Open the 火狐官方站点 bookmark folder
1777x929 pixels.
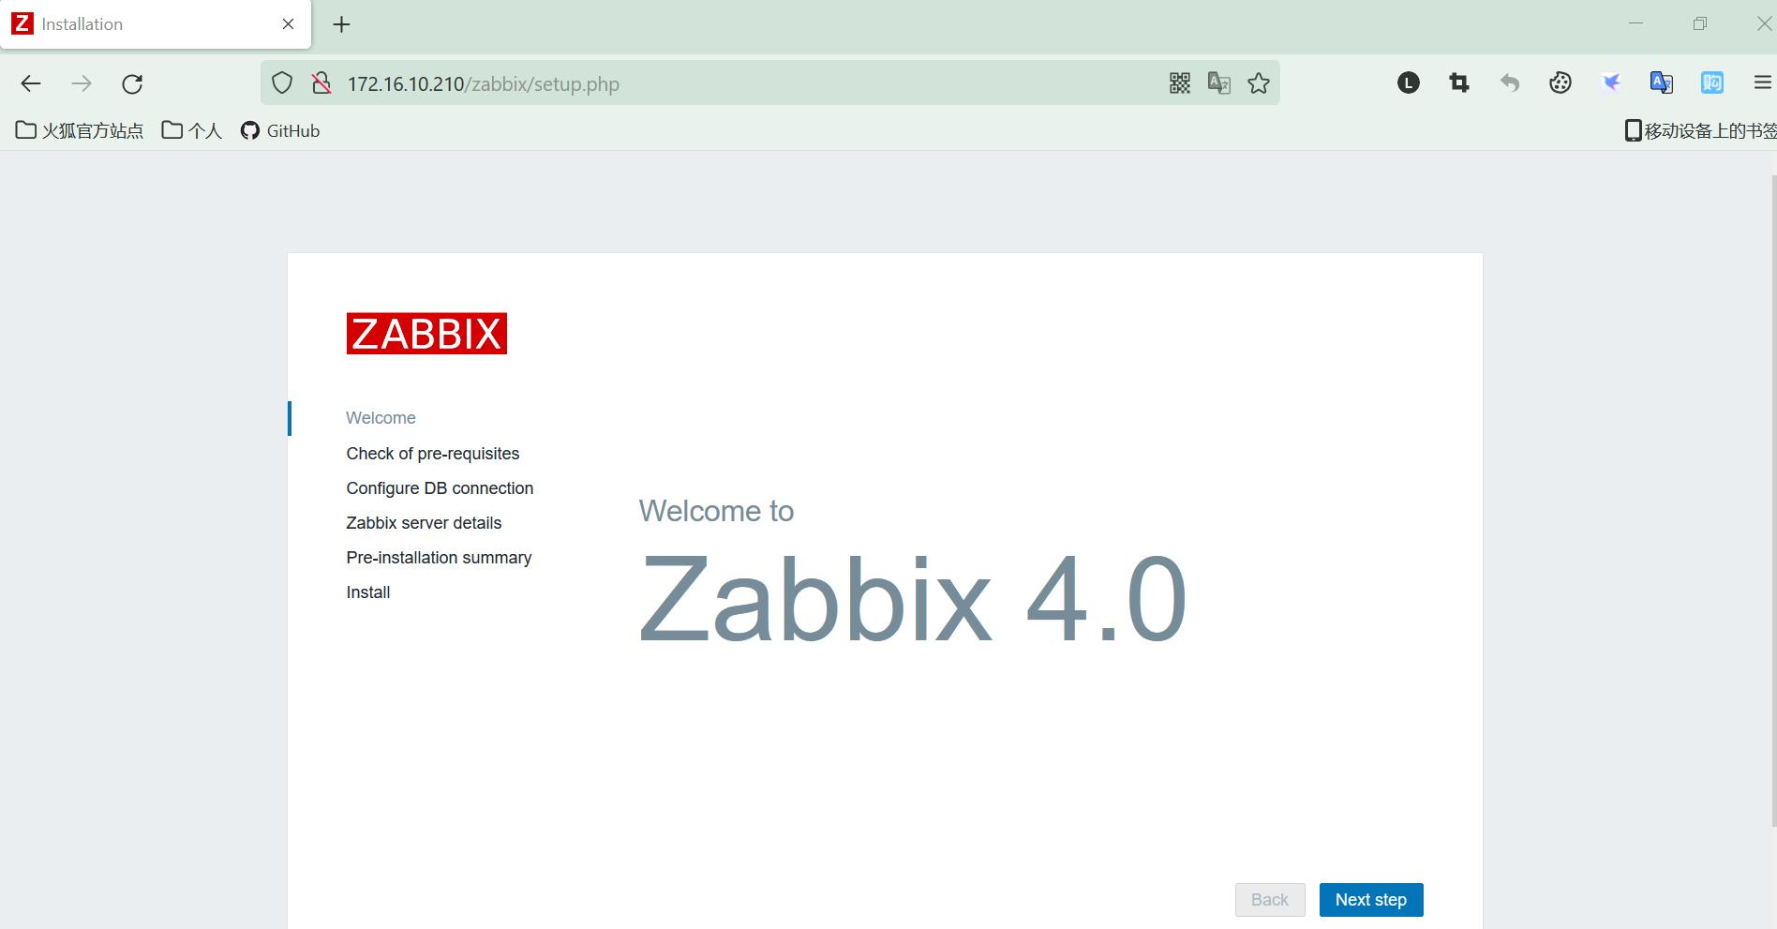[80, 130]
